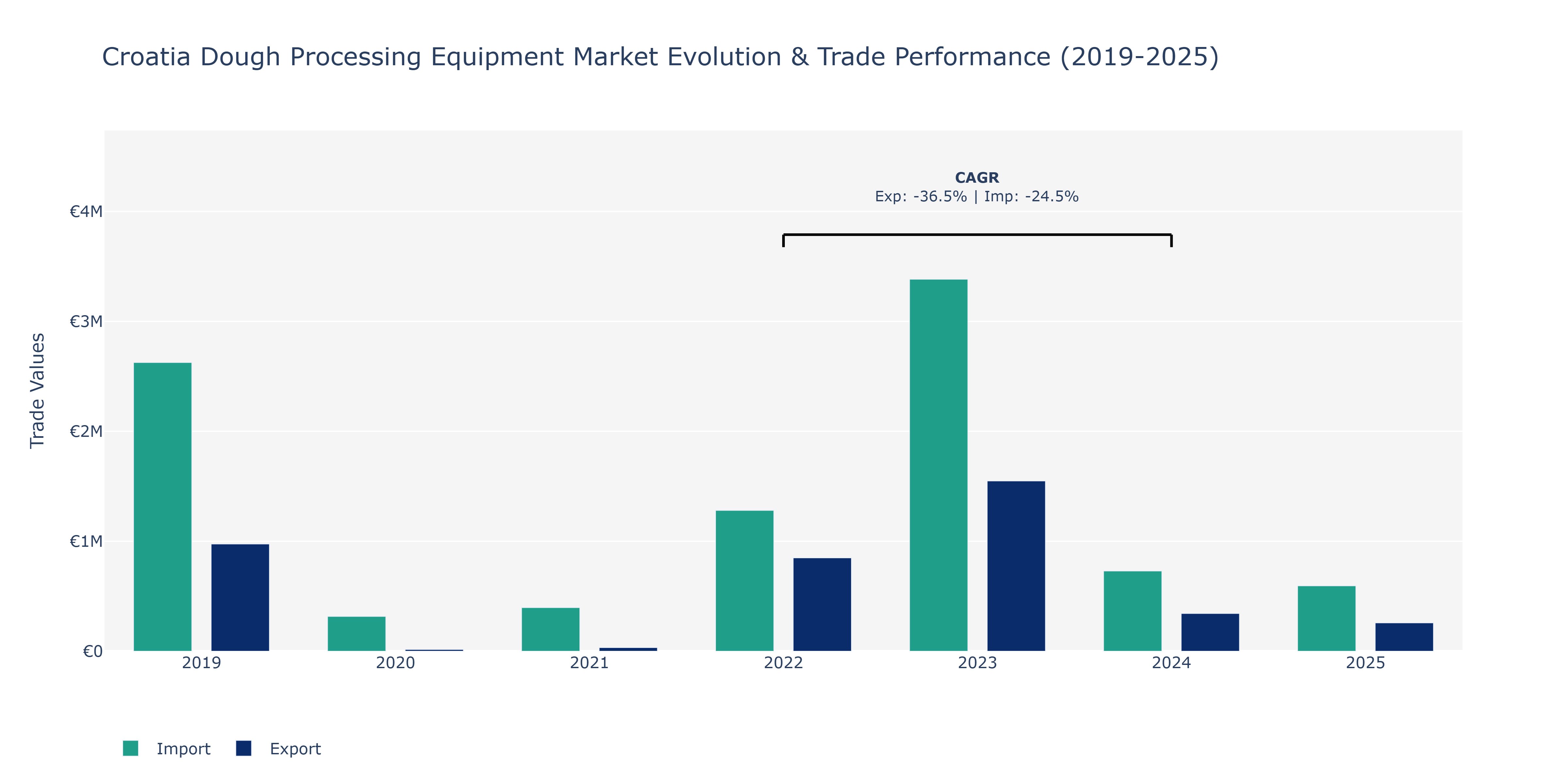Select the 2020 Import bar

pyautogui.click(x=356, y=634)
